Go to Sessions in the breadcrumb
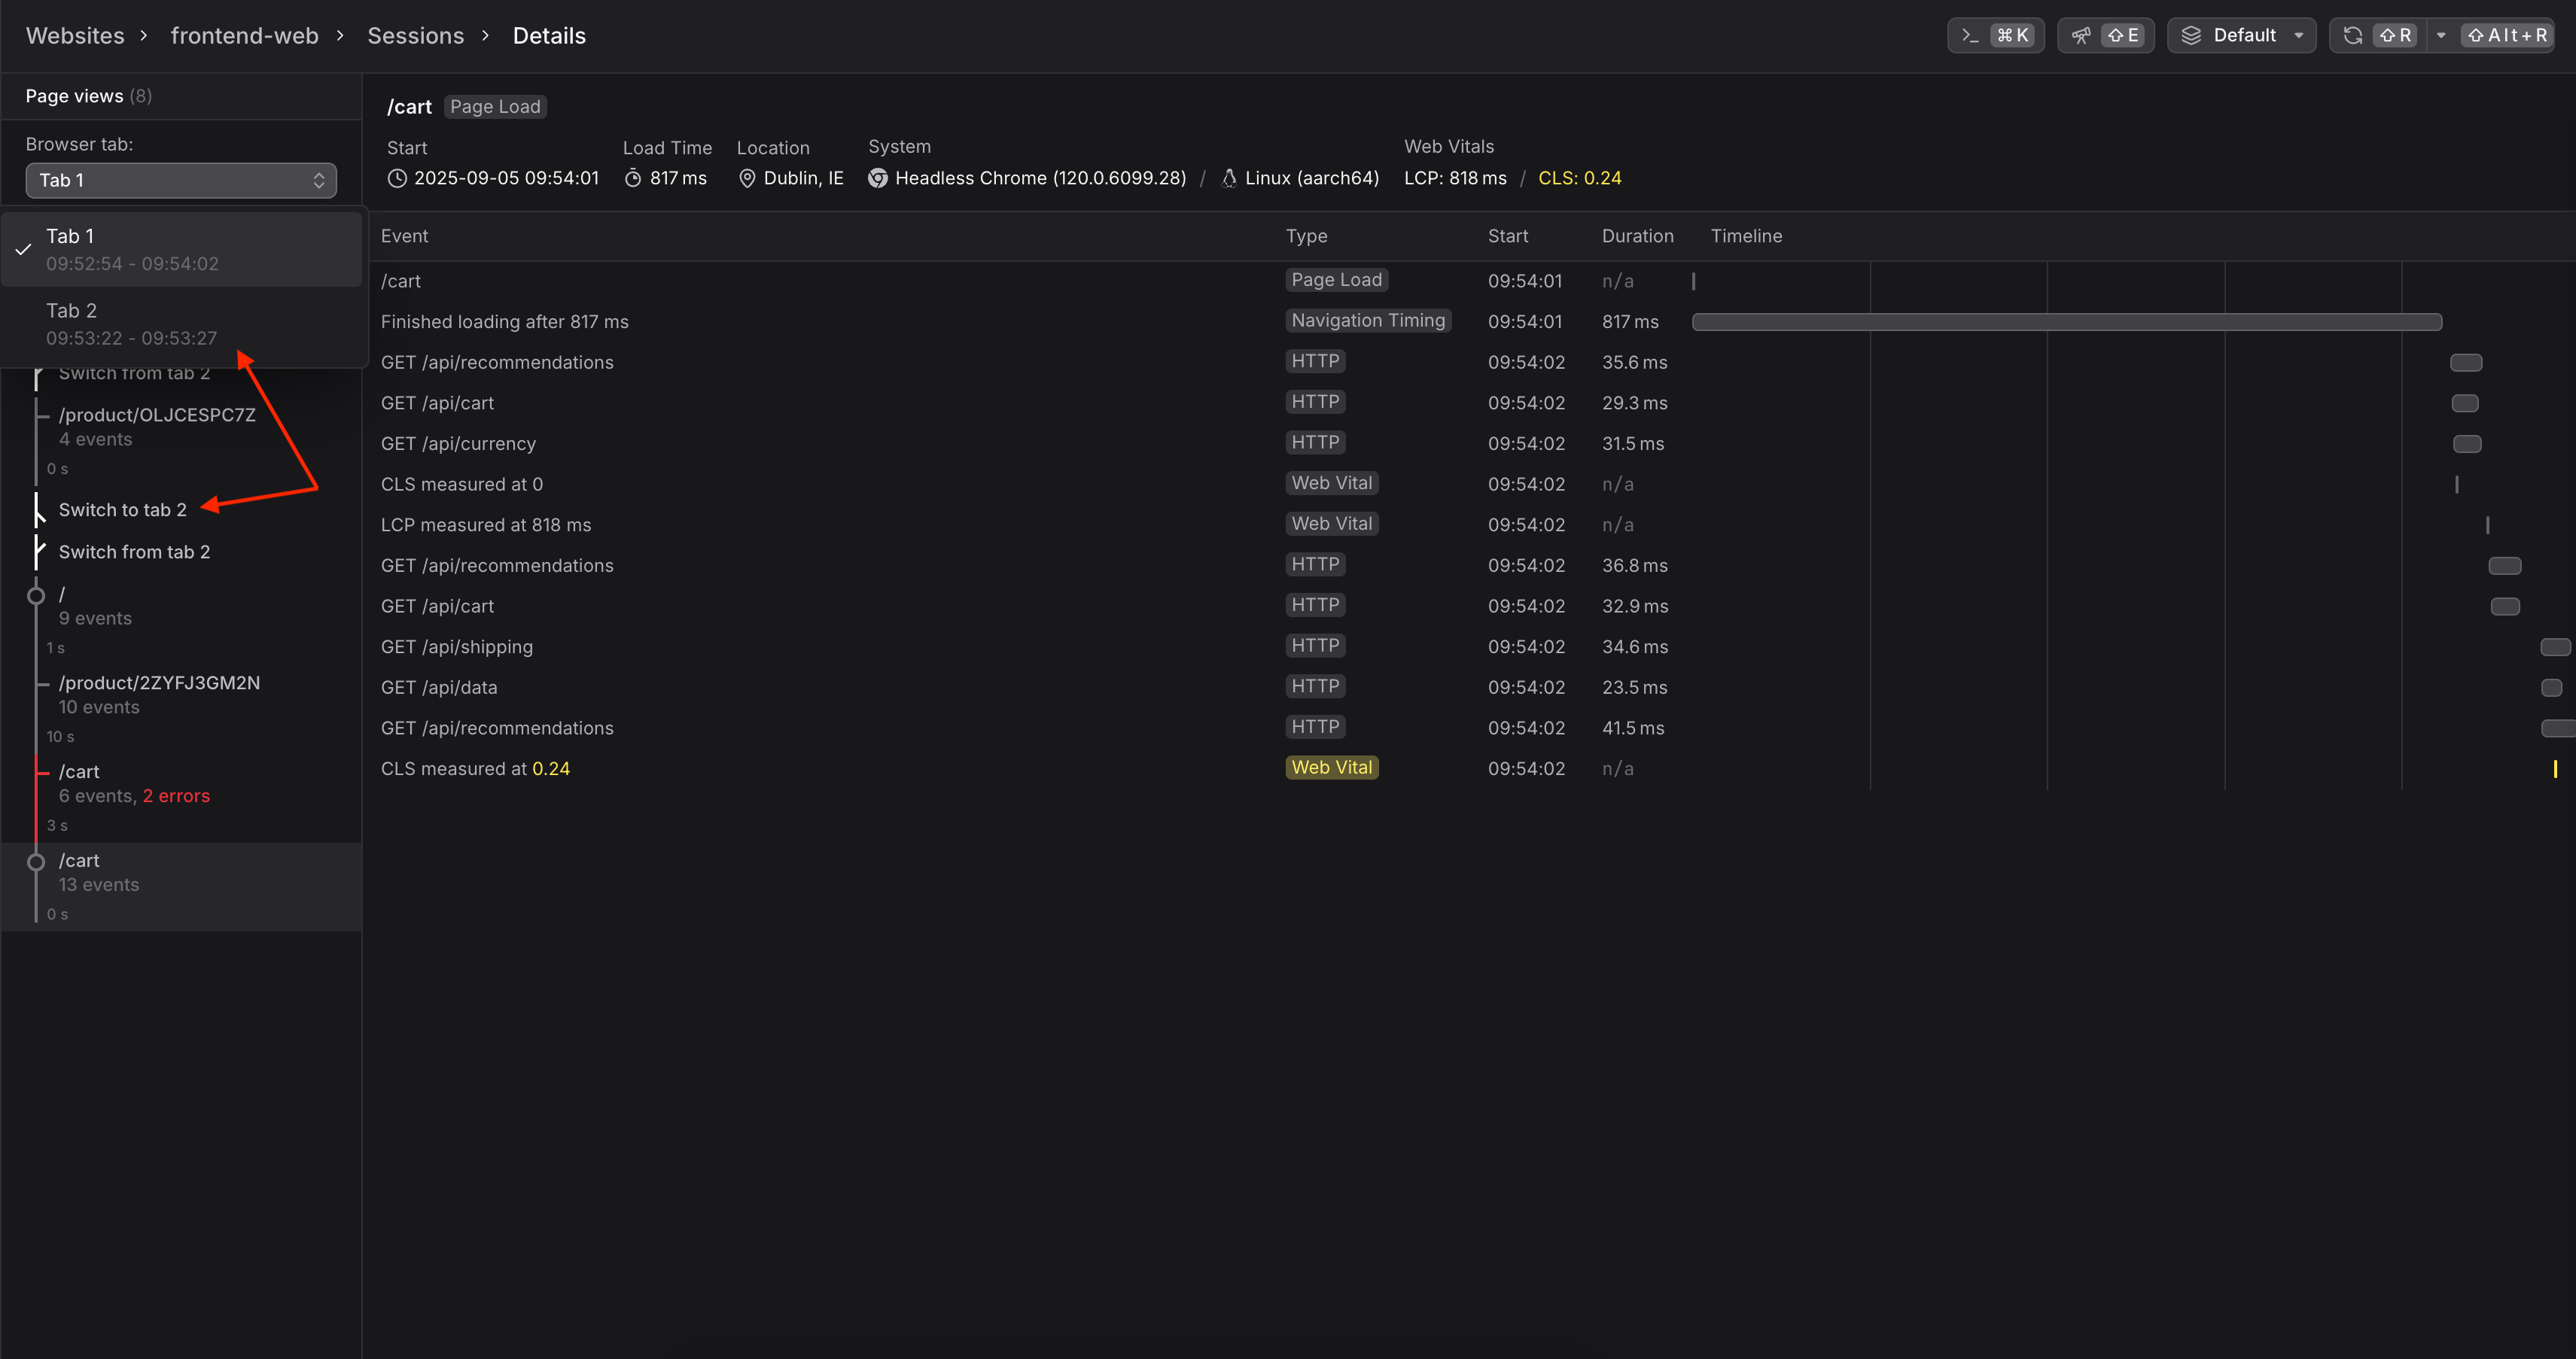 (415, 36)
